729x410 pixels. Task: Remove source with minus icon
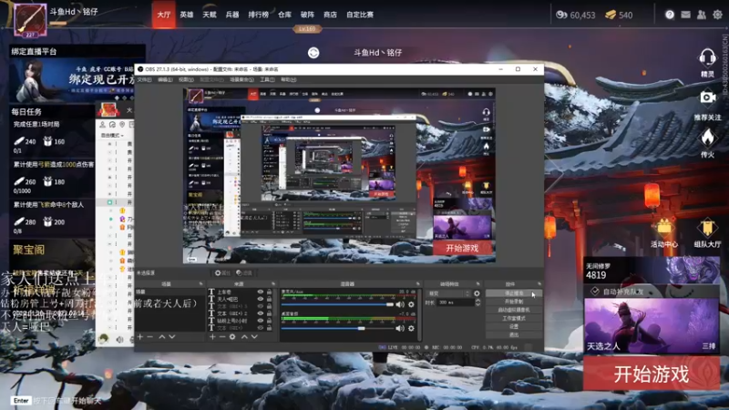222,336
